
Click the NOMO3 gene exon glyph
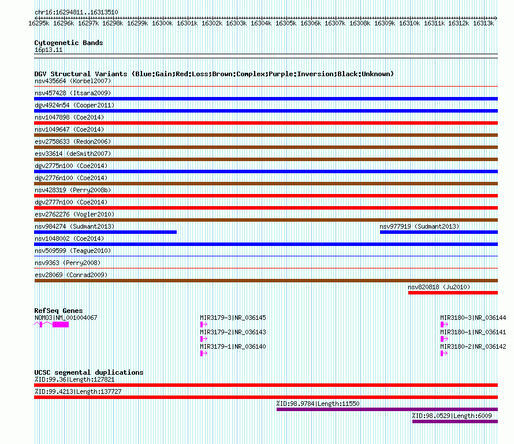click(x=60, y=324)
